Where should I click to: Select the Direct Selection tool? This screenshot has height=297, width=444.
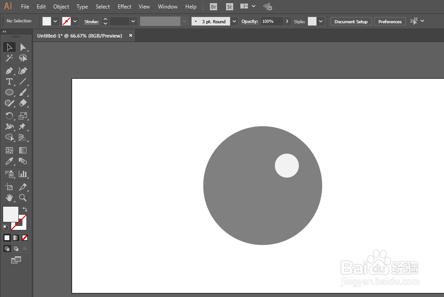[x=23, y=47]
